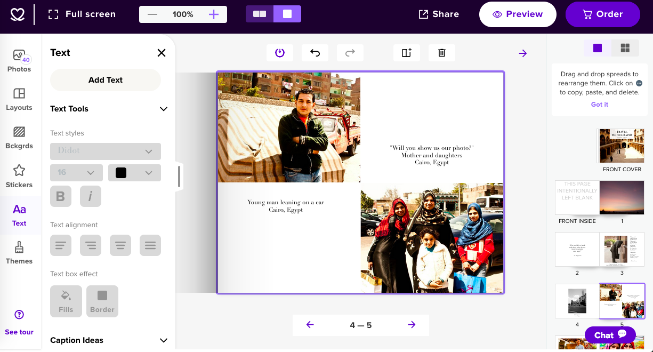The image size is (653, 352).
Task: Select the FRONT COVER thumbnail
Action: coord(622,145)
